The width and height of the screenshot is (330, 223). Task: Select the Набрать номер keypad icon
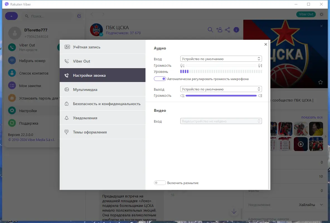(11, 60)
